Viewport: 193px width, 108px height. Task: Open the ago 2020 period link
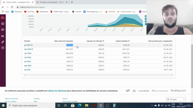[28, 65]
